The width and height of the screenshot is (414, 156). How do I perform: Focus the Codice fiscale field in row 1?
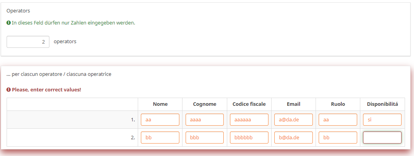[249, 120]
